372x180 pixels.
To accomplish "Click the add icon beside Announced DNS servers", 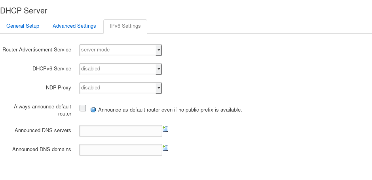I will [165, 129].
